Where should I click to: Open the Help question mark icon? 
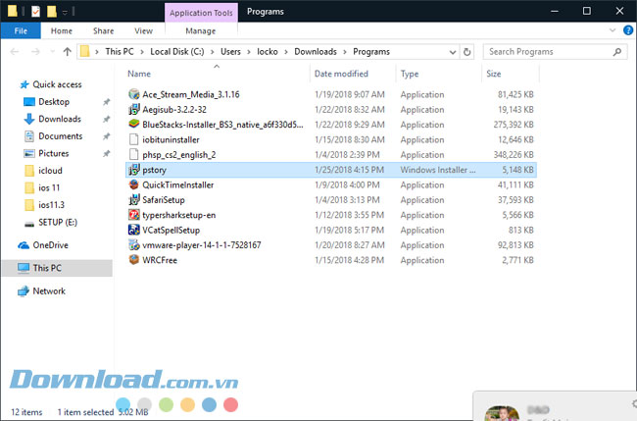(628, 30)
